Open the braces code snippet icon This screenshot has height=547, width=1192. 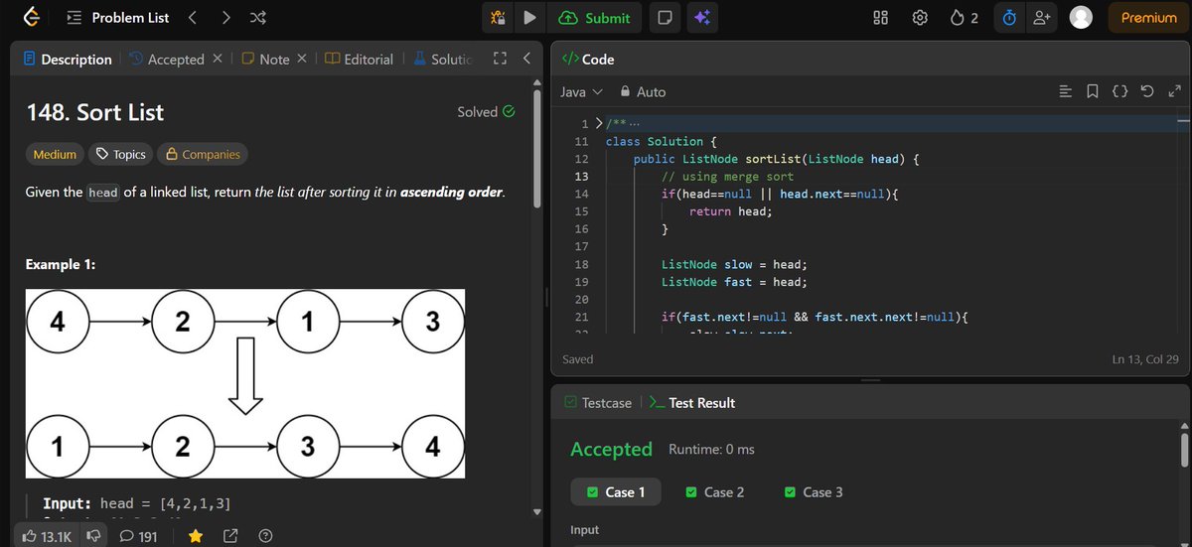pos(1119,91)
